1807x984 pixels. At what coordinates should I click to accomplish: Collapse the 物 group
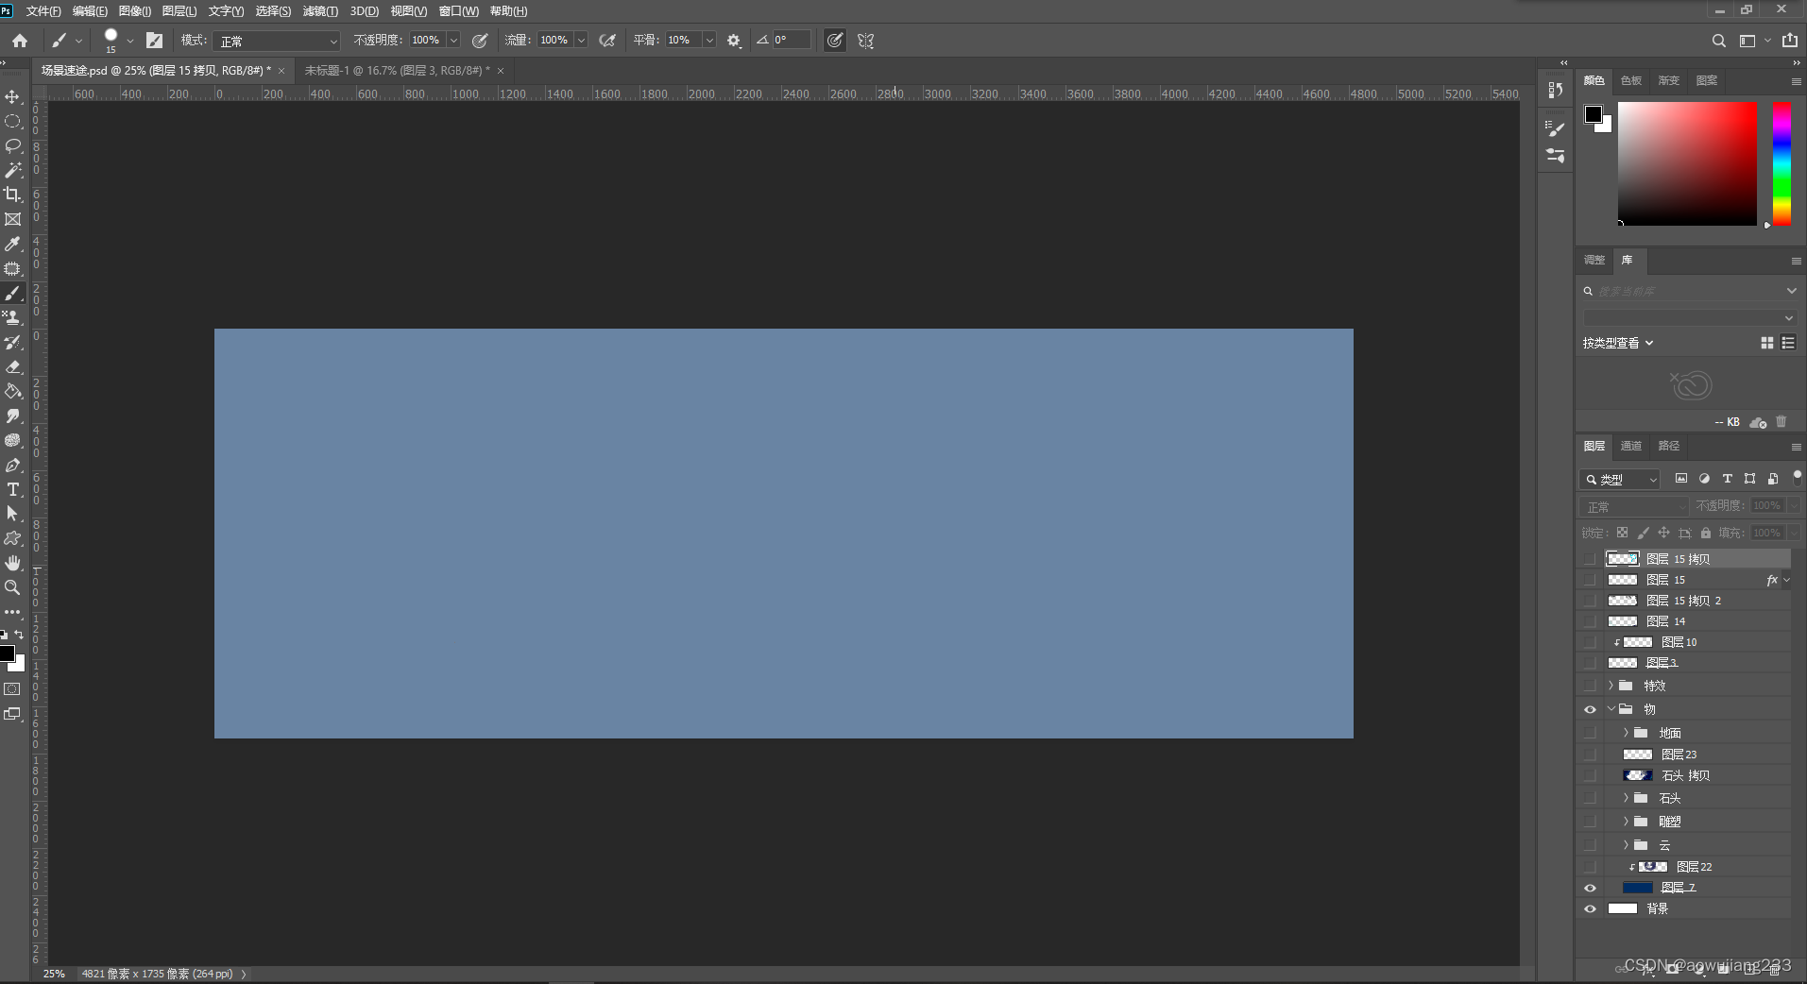click(1611, 709)
